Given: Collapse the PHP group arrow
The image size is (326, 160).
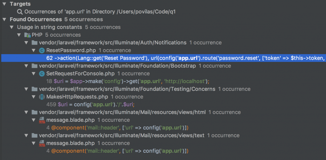Looking at the screenshot, I should point(19,35).
